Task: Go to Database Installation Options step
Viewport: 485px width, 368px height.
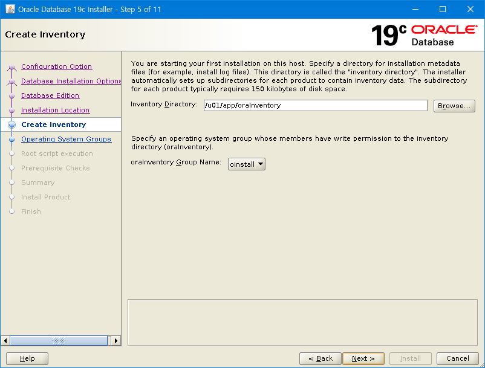Action: tap(71, 81)
